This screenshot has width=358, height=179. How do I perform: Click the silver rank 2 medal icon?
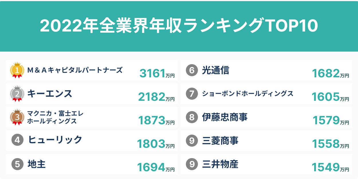17,94
